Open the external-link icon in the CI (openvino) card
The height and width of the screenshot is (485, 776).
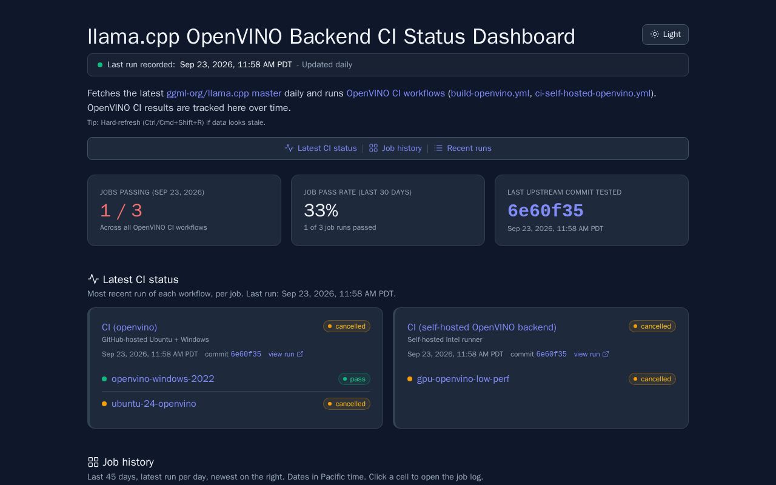tap(300, 354)
